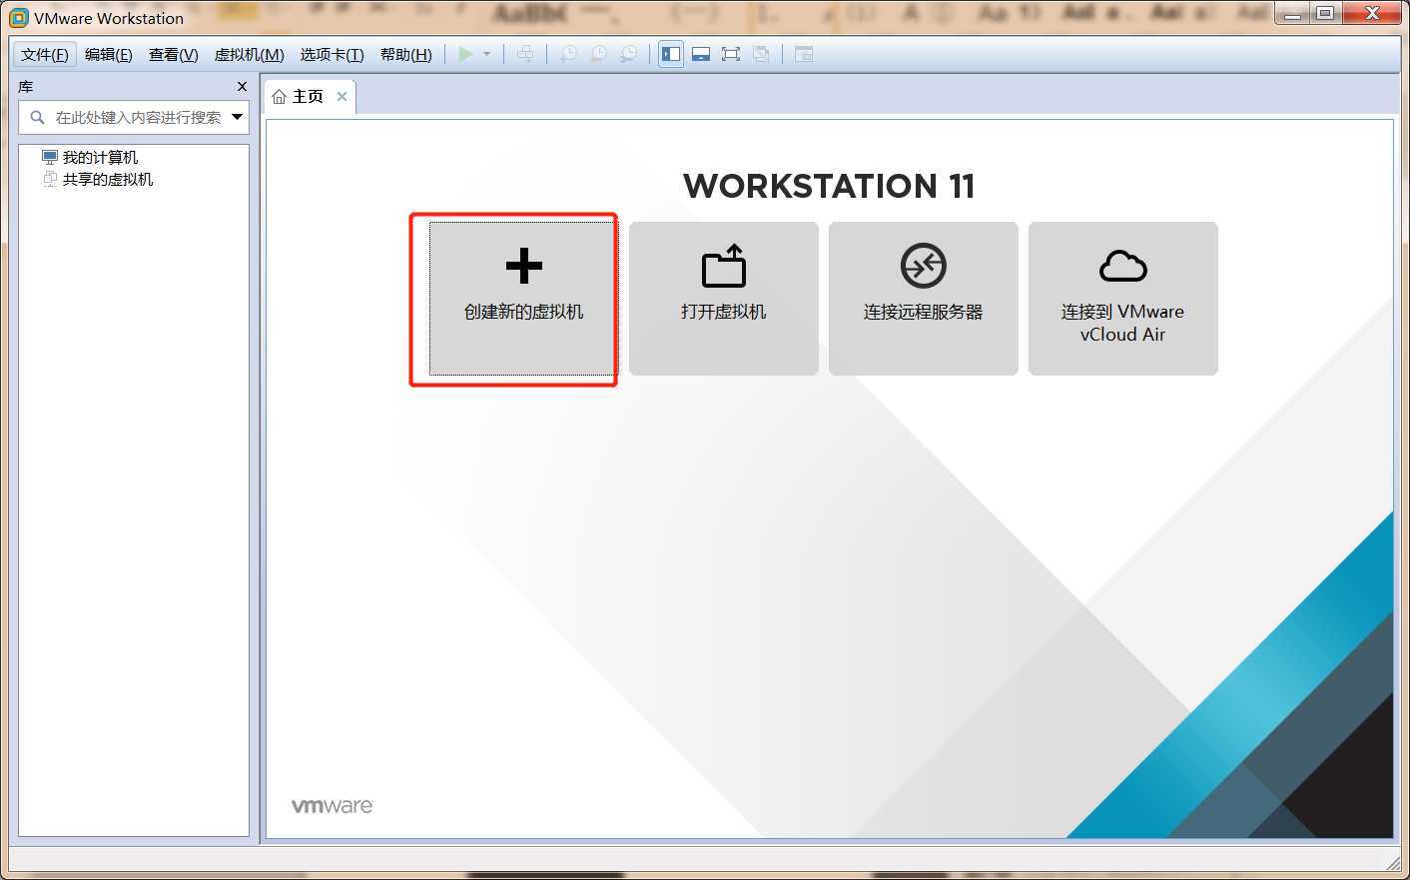Click the 连接到 VMware vCloud Air tile
The width and height of the screenshot is (1410, 880).
coord(1123,299)
